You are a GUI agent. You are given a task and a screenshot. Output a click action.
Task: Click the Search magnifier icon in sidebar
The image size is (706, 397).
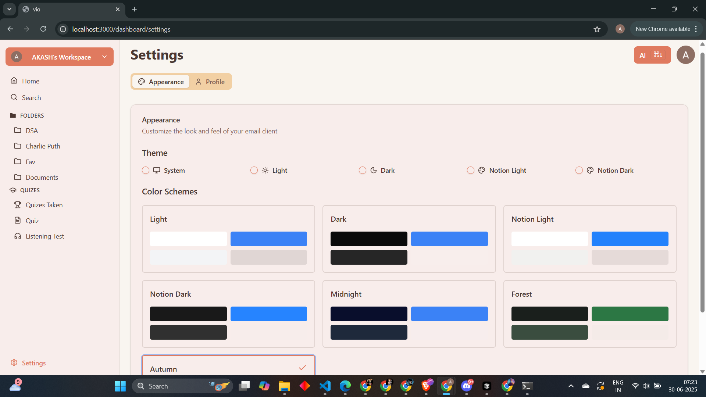click(14, 97)
